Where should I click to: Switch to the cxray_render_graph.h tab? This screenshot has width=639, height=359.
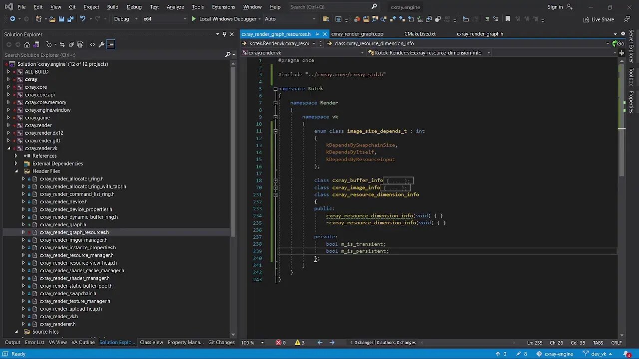[x=480, y=34]
